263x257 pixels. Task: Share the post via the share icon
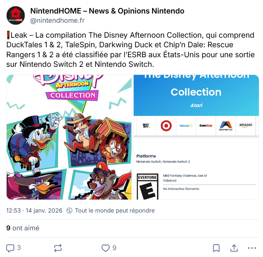click(x=234, y=248)
